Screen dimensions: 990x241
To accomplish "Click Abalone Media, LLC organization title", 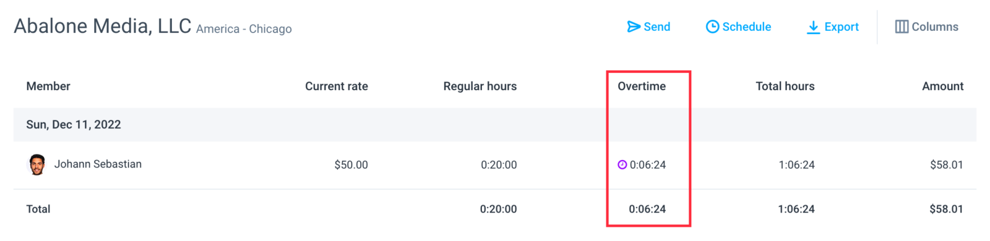I will click(x=103, y=26).
